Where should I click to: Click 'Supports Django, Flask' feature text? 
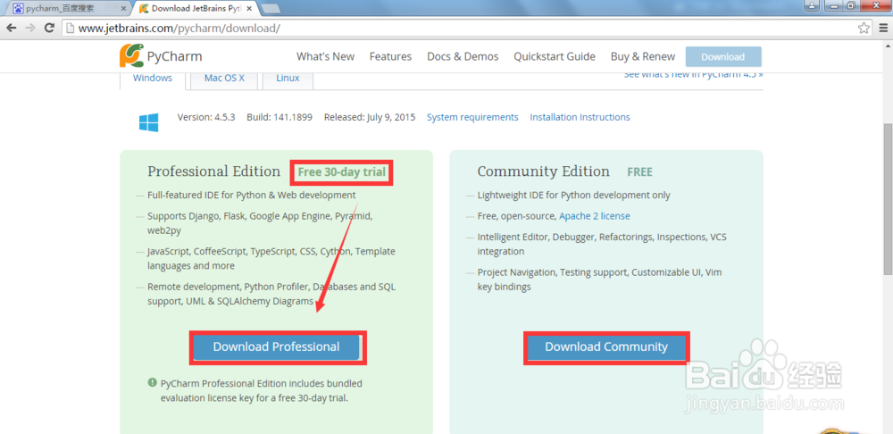(260, 223)
